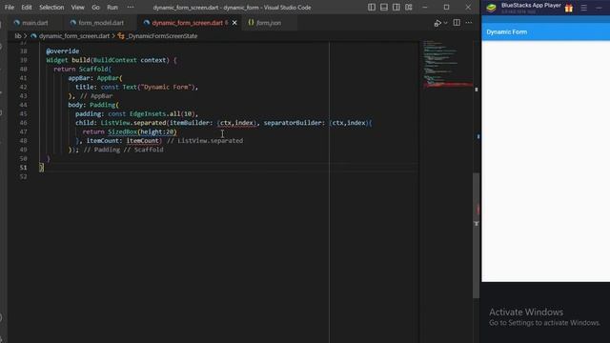Click line number 51 in gutter
Viewport: 610px width, 343px height.
(x=23, y=168)
